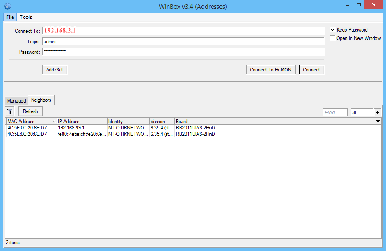Click MAC address in the fe80 IPv6 row
This screenshot has height=251, width=386.
[x=31, y=134]
